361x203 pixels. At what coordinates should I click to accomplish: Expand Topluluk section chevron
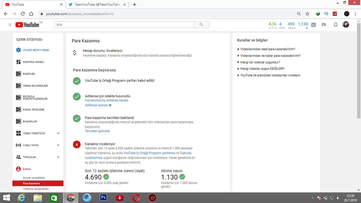click(58, 157)
